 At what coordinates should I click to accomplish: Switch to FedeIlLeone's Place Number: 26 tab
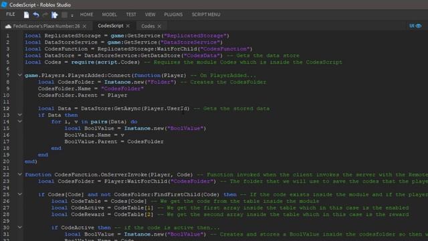click(x=46, y=26)
